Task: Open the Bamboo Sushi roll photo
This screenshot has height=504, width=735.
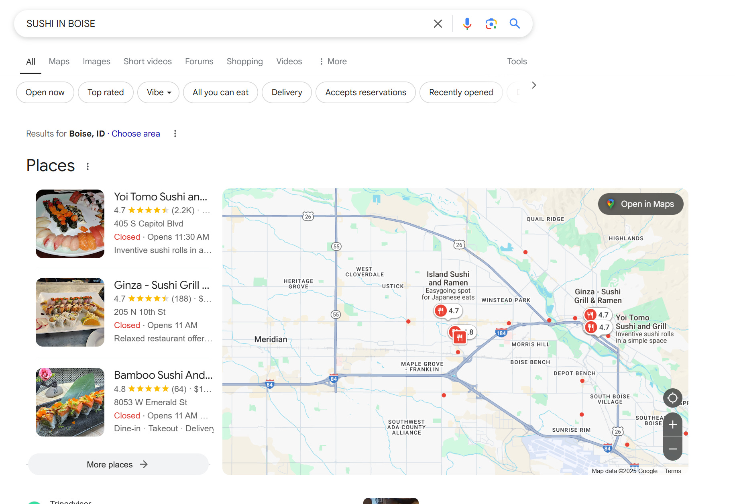Action: [x=70, y=402]
